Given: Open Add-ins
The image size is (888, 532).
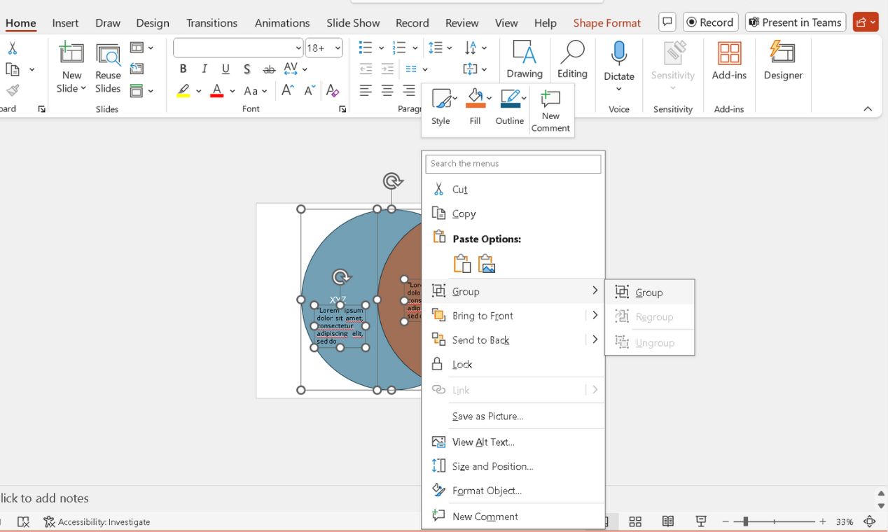Looking at the screenshot, I should tap(729, 60).
